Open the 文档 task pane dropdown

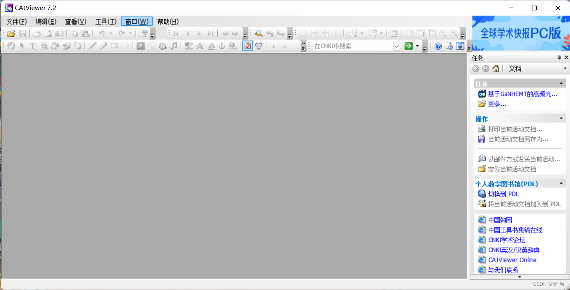pyautogui.click(x=565, y=68)
